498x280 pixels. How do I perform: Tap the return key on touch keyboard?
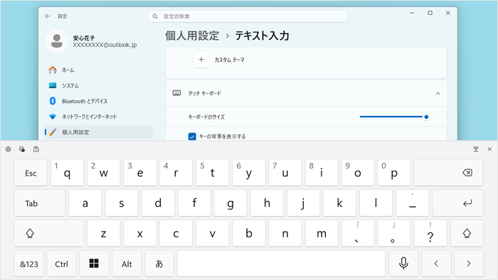pos(457,203)
